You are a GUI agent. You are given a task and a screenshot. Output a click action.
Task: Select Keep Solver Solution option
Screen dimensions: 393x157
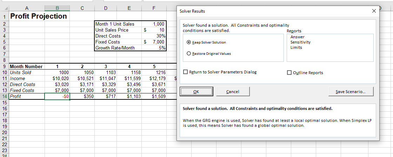[189, 42]
